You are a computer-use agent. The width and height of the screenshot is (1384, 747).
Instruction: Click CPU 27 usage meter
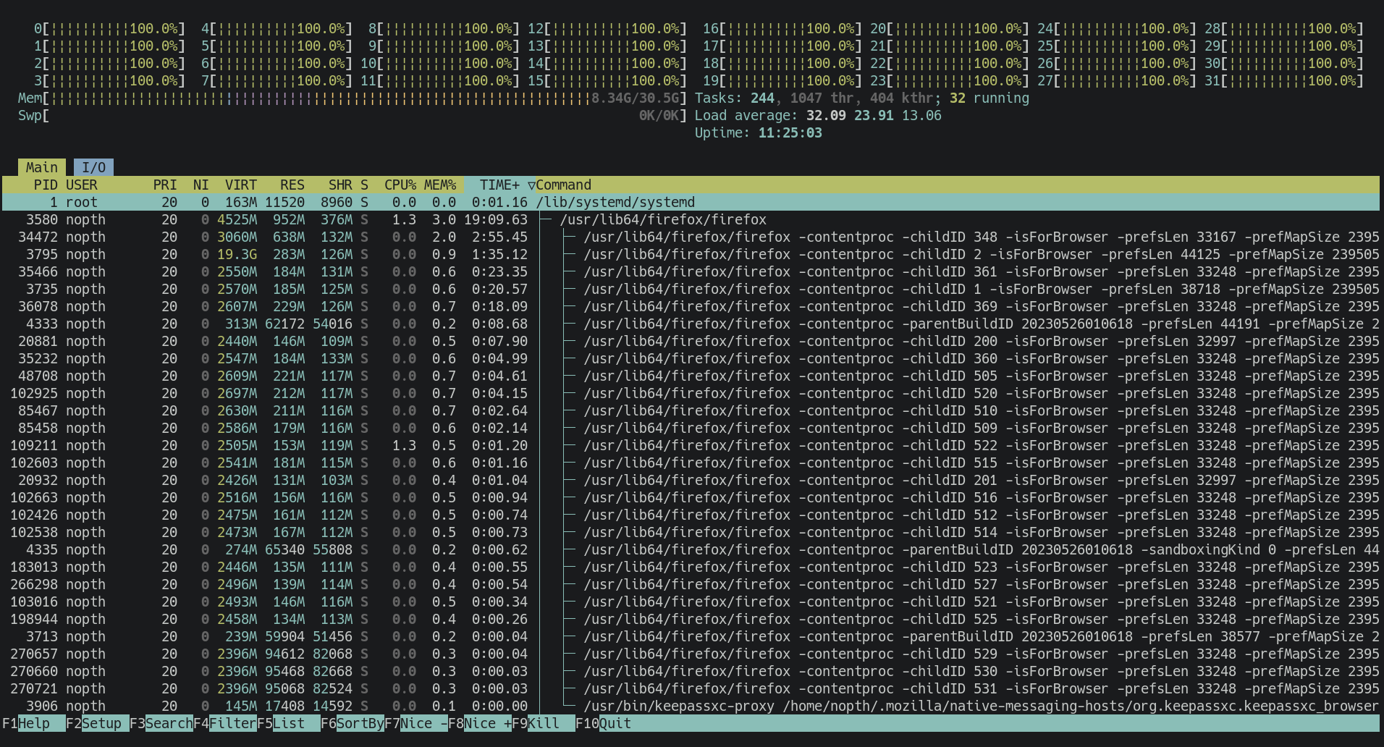pos(1117,80)
